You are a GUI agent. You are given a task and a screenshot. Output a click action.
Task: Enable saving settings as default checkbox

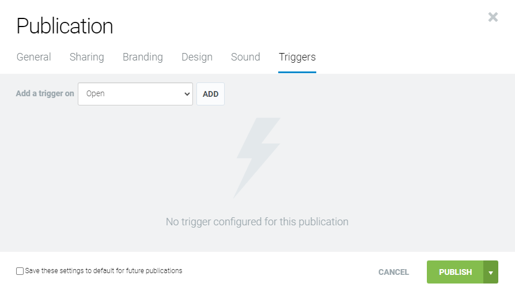tap(20, 271)
